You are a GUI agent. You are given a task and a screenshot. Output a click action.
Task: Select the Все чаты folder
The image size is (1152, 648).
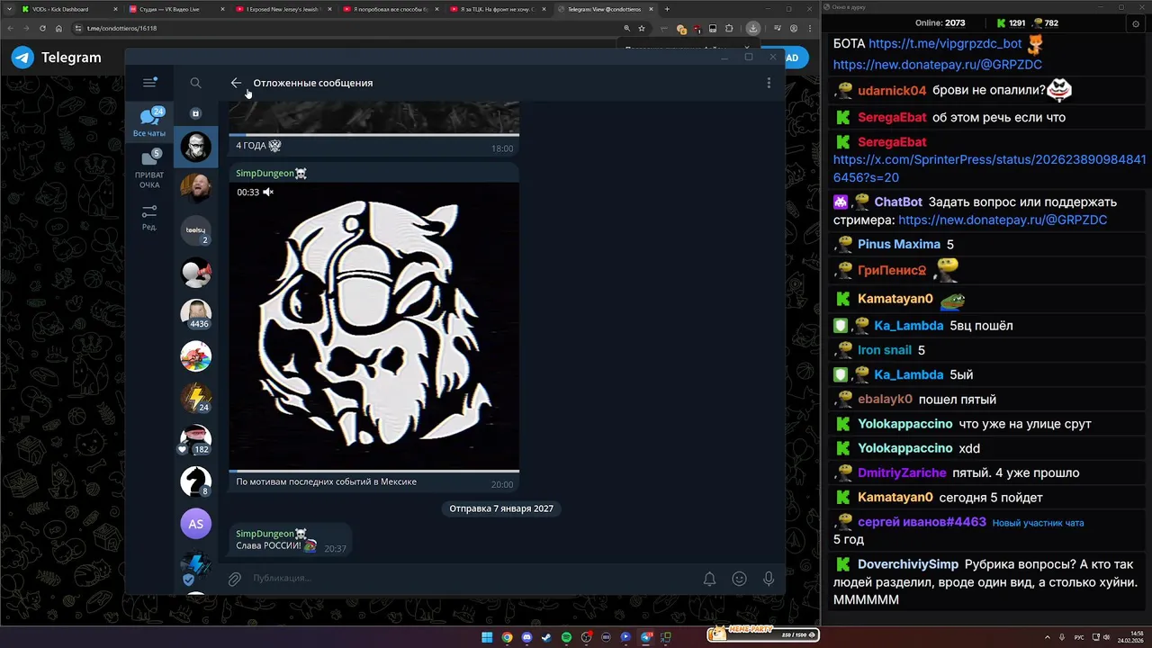(149, 121)
